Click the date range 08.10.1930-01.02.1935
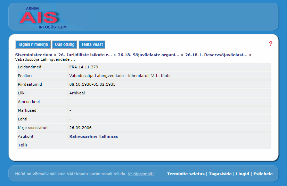The height and width of the screenshot is (186, 287). coord(93,84)
